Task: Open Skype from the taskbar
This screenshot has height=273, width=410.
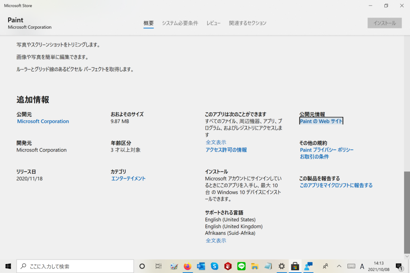Action: (215, 266)
